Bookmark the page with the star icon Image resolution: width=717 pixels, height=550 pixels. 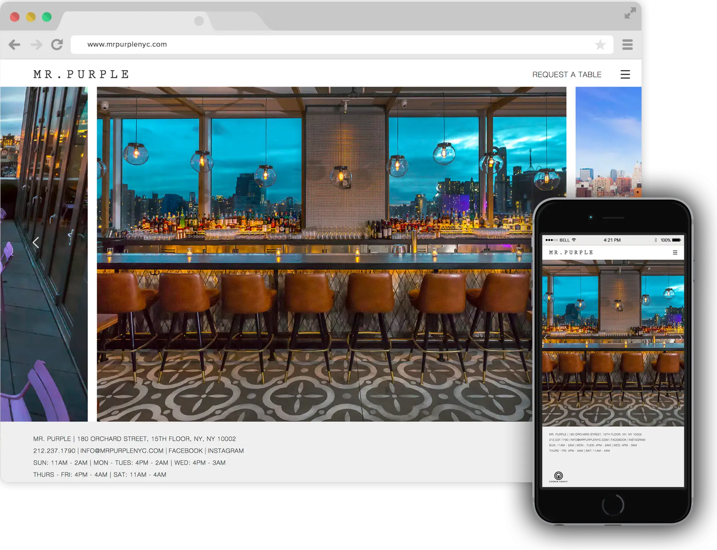point(600,44)
